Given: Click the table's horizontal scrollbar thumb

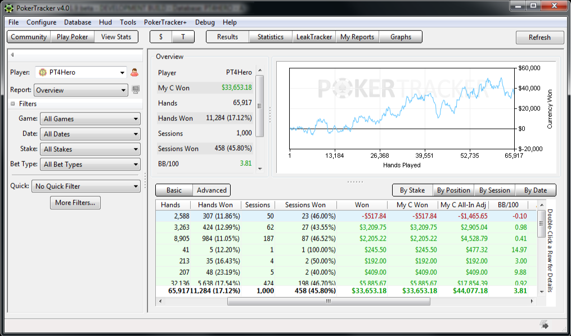Looking at the screenshot, I should click(x=329, y=301).
